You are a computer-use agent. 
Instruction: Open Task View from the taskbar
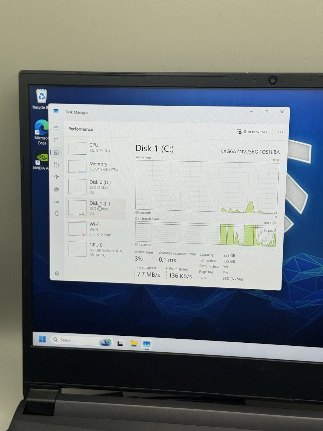[x=120, y=343]
